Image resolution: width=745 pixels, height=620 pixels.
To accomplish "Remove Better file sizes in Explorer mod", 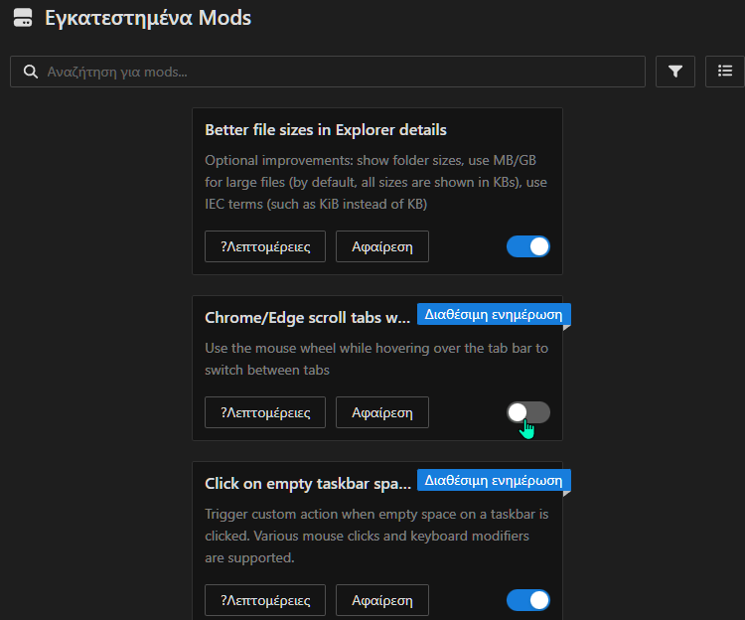I will 381,247.
